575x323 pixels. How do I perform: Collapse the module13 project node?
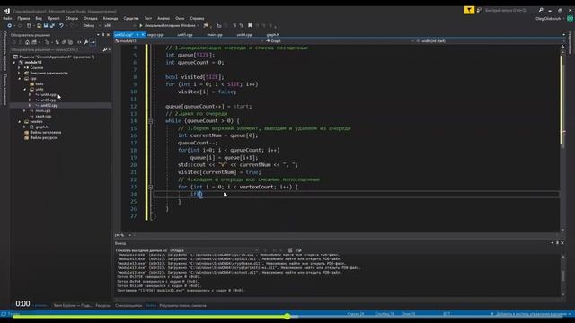[x=14, y=62]
